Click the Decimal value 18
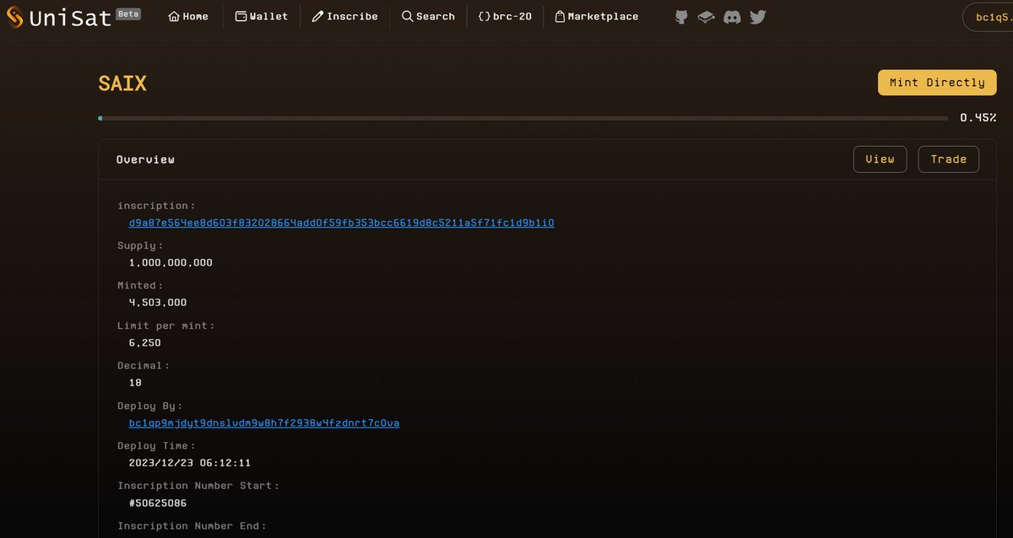 [136, 383]
